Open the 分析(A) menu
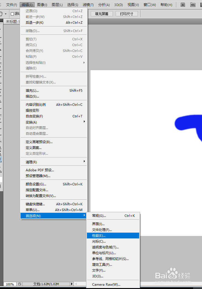The image size is (202, 289). (x=104, y=5)
